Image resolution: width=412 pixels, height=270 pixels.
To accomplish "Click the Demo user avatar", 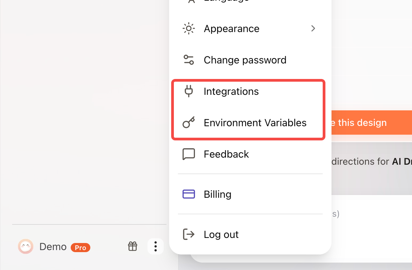I will click(x=26, y=247).
